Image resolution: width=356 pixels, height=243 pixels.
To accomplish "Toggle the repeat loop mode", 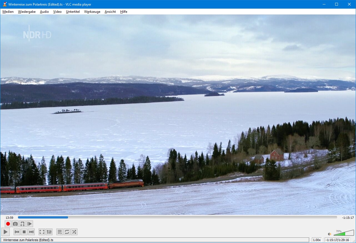I will (x=67, y=232).
